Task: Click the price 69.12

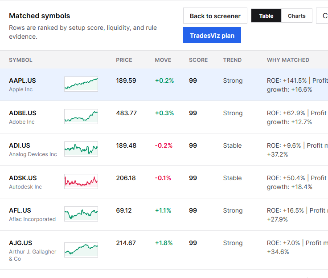Action: (x=124, y=210)
